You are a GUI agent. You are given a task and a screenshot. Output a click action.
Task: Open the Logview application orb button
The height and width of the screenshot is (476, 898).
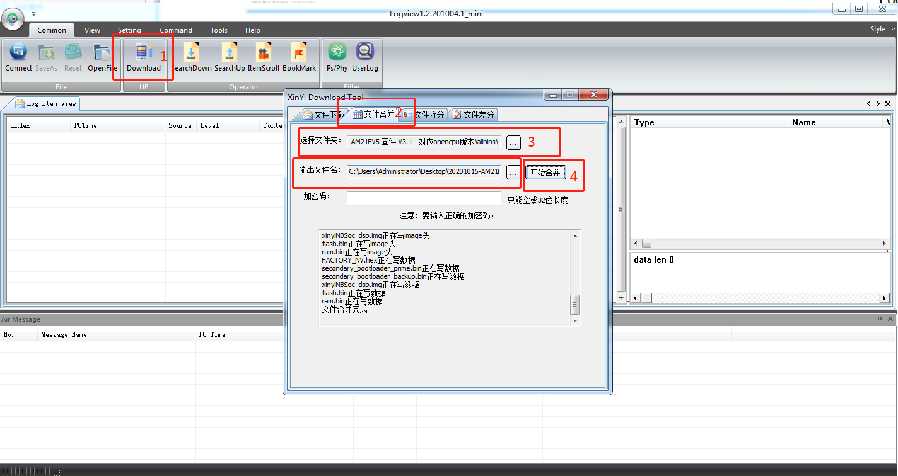13,18
